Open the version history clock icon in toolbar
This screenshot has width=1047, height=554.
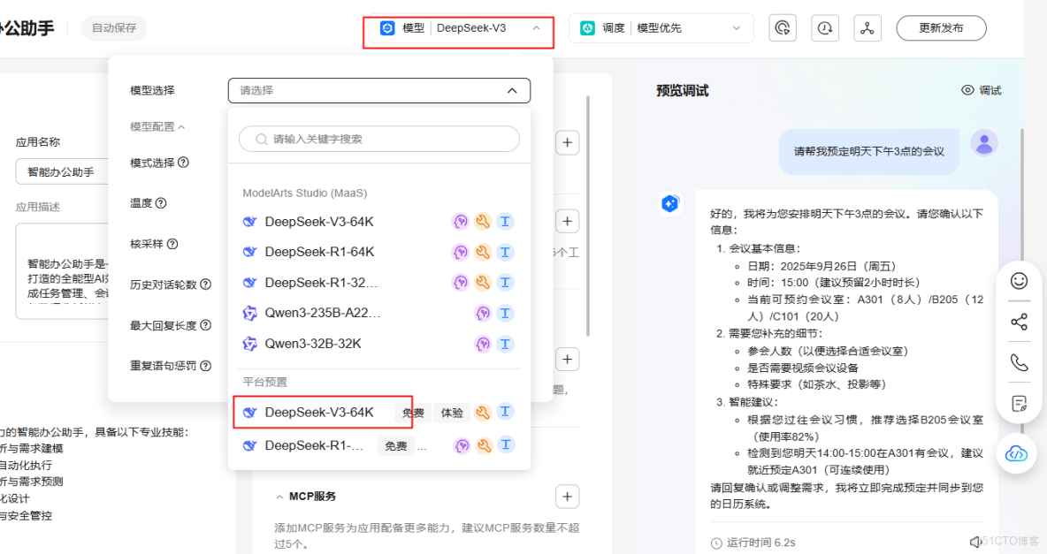coord(825,27)
